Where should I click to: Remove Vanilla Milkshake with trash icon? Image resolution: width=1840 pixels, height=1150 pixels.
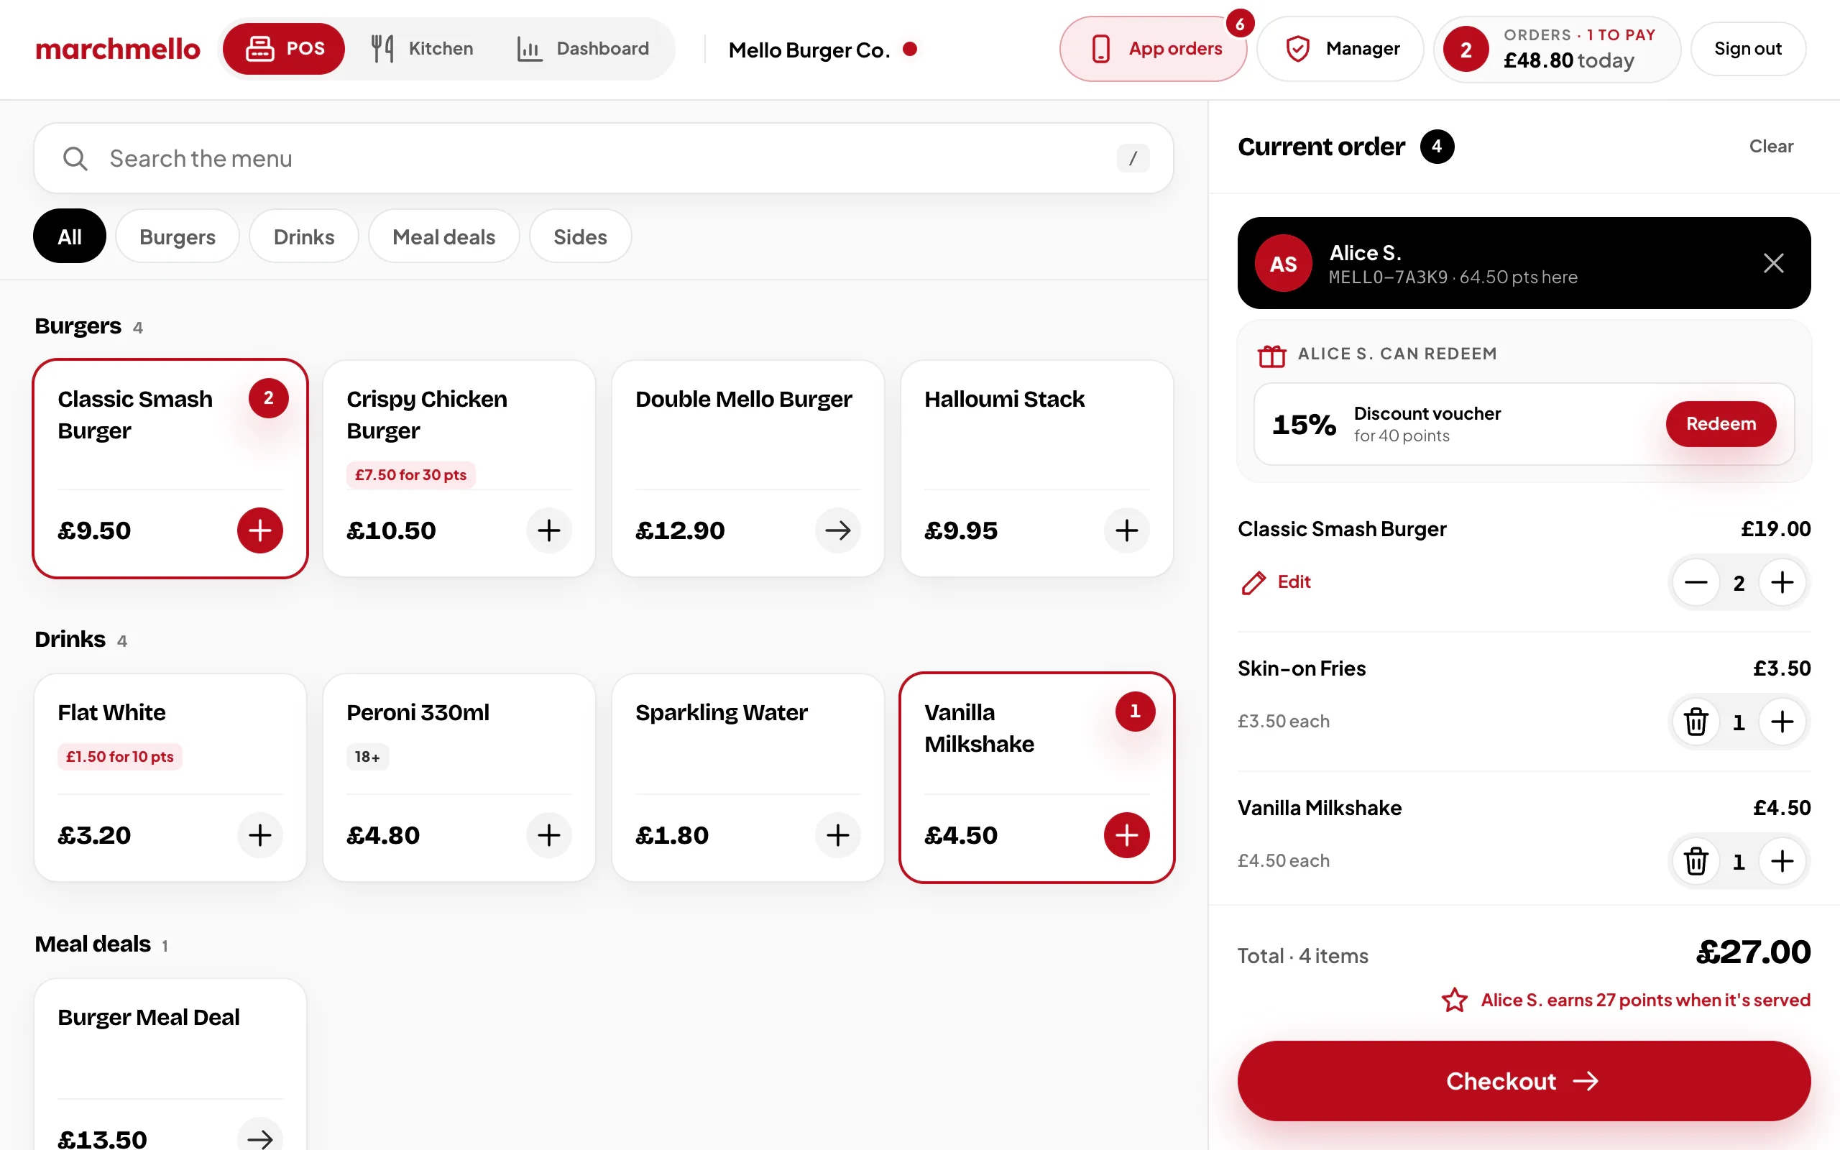pos(1696,861)
